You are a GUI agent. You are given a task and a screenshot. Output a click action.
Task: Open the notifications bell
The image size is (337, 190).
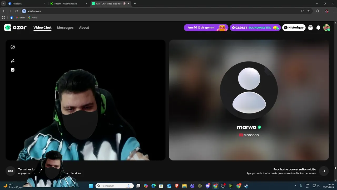(x=318, y=28)
